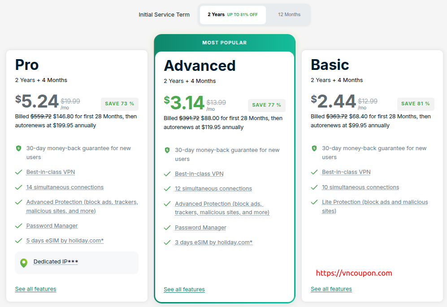Click the SAVE 73 % badge
The height and width of the screenshot is (307, 447).
[x=119, y=104]
